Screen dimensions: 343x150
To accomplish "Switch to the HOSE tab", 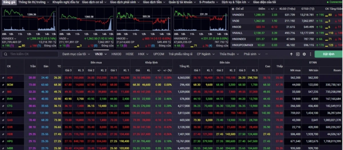I will pos(129,54).
